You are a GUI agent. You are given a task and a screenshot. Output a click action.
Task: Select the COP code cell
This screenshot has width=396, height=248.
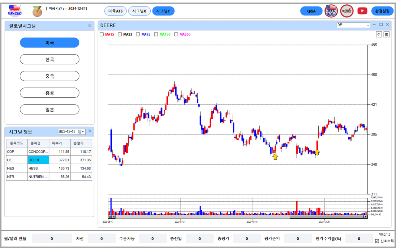pyautogui.click(x=17, y=152)
